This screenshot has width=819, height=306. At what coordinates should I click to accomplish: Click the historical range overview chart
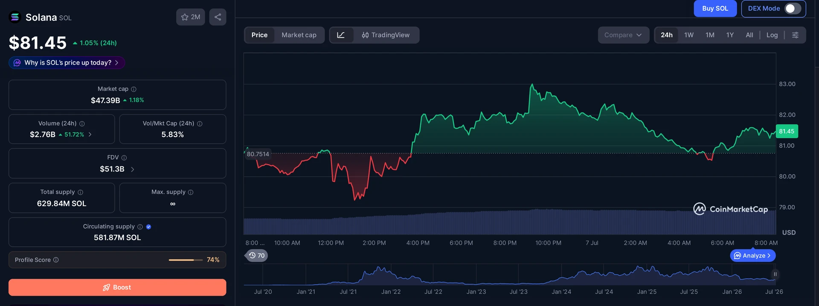click(510, 275)
